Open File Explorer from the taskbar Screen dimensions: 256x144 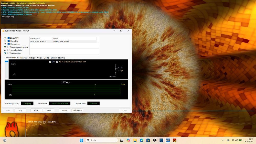[135, 140]
